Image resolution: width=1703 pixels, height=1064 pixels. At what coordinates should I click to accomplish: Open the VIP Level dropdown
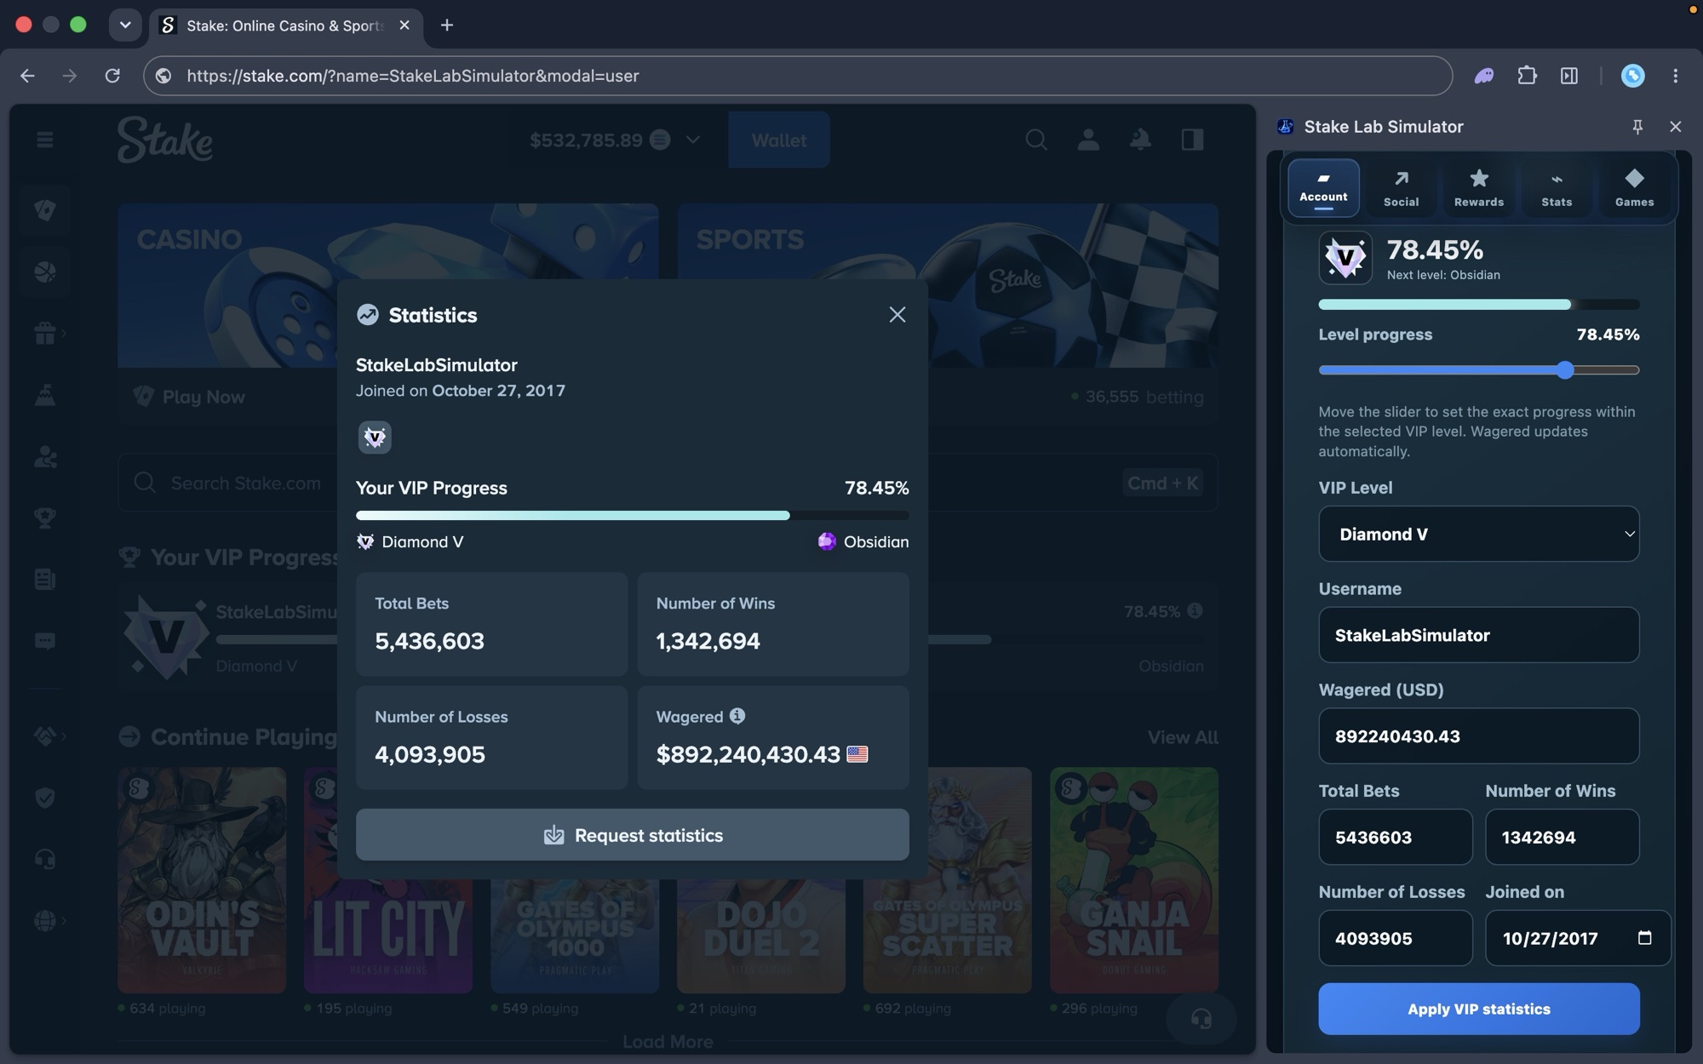(1478, 534)
